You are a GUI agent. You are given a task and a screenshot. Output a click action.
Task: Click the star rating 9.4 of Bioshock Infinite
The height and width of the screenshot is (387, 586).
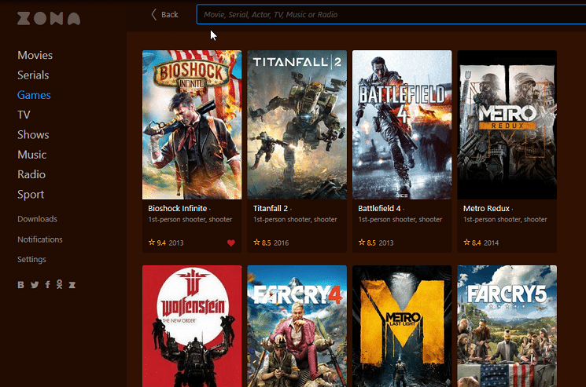coord(157,243)
